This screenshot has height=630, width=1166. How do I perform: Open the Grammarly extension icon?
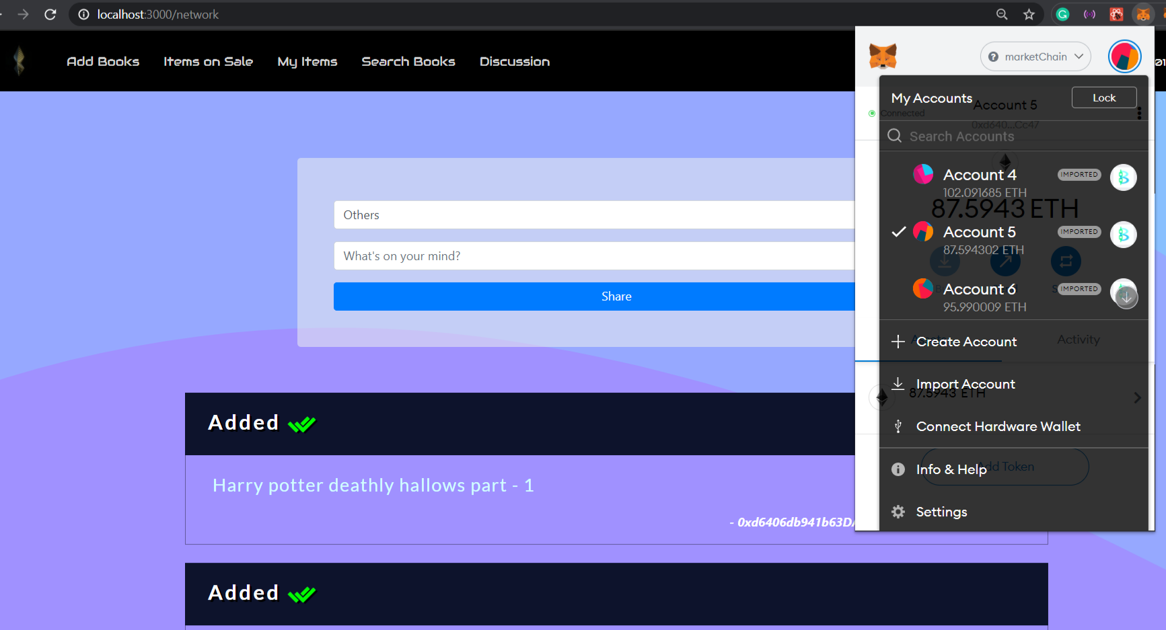(1062, 14)
